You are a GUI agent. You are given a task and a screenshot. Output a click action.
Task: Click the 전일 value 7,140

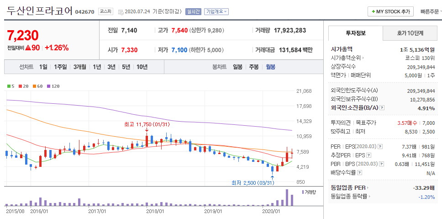129,30
